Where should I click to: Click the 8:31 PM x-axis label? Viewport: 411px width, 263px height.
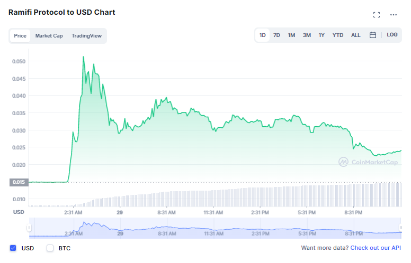tap(353, 212)
